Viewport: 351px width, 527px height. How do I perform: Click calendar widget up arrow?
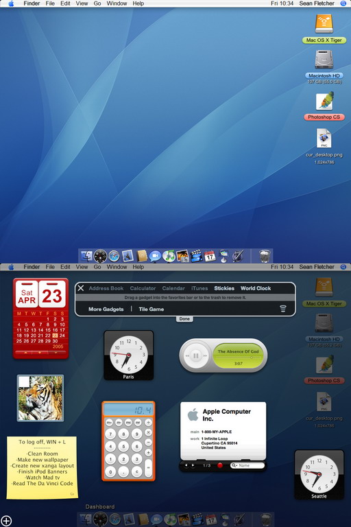pos(25,353)
